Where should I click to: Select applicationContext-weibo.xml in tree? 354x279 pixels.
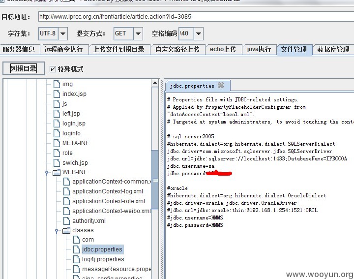click(x=111, y=211)
